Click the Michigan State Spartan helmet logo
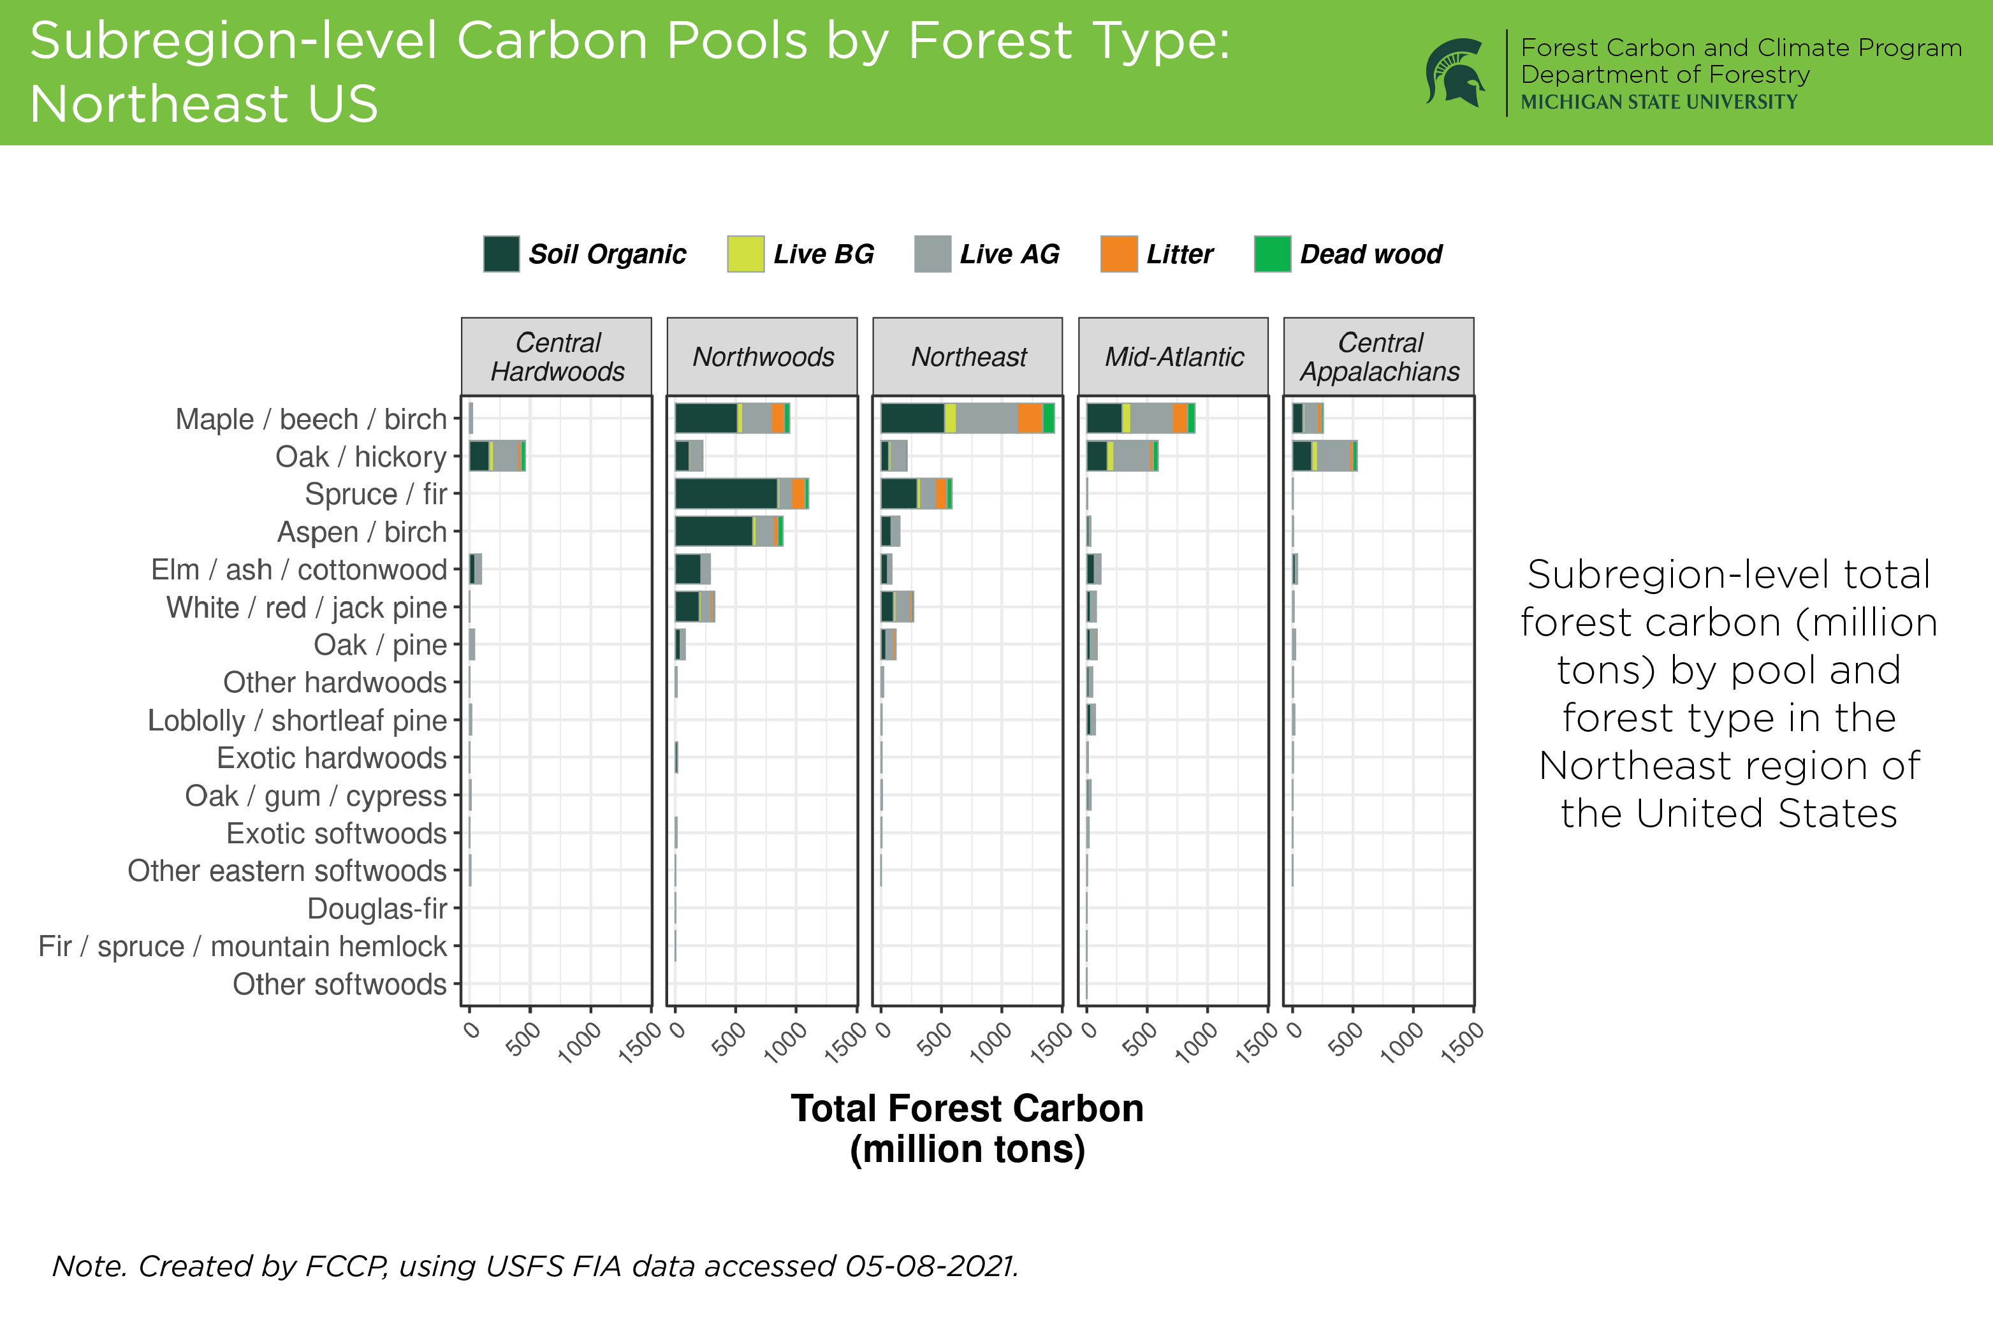The width and height of the screenshot is (1993, 1329). click(x=1455, y=72)
